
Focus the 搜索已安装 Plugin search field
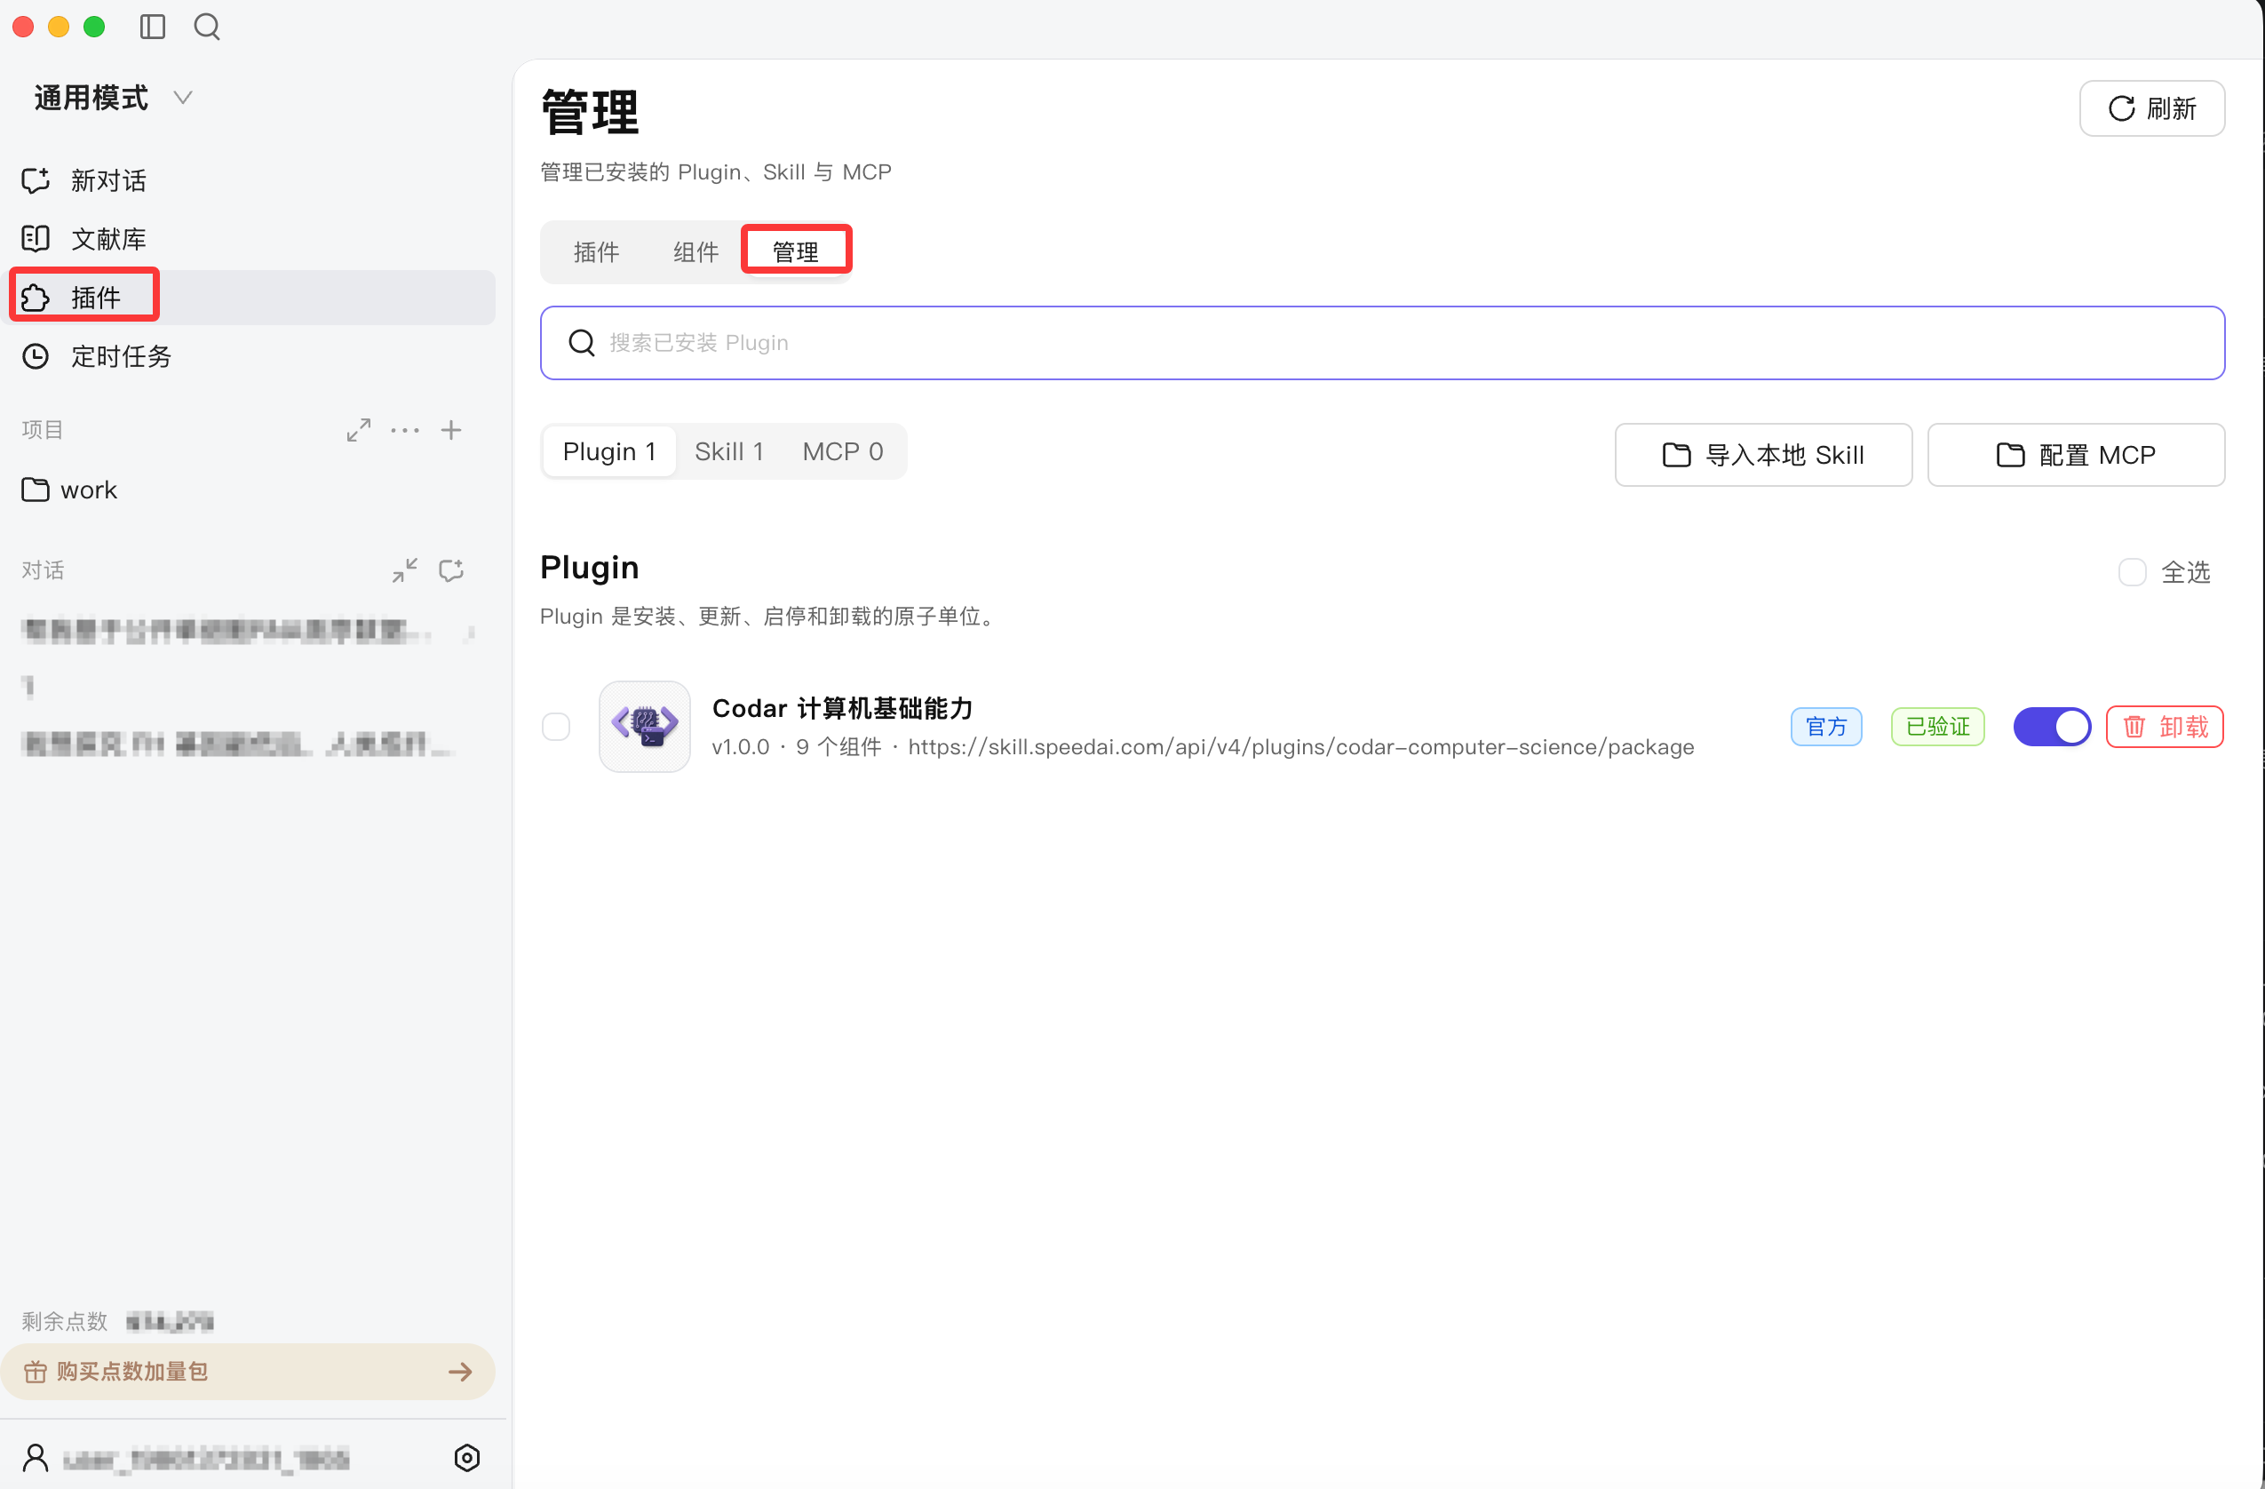coord(1382,343)
